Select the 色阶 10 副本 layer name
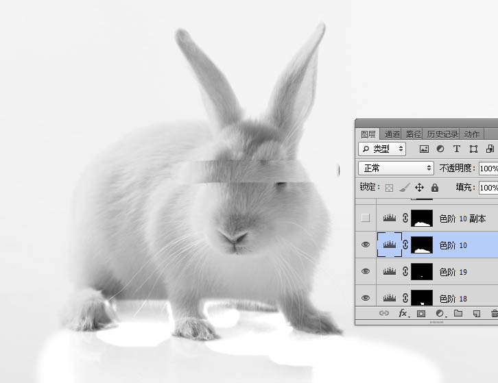Image resolution: width=498 pixels, height=383 pixels. tap(462, 219)
